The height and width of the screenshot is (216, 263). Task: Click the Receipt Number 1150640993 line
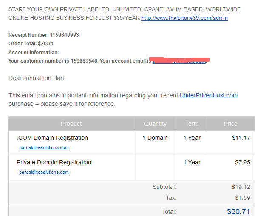coord(44,35)
